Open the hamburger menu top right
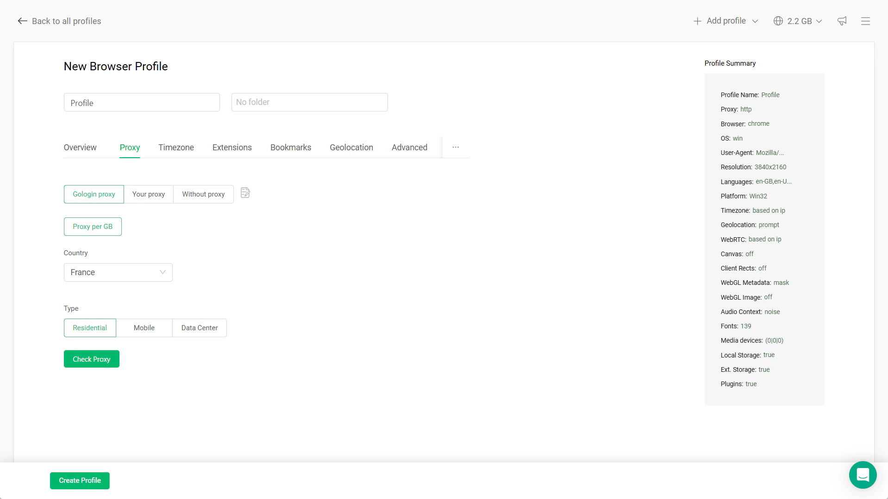 865,21
